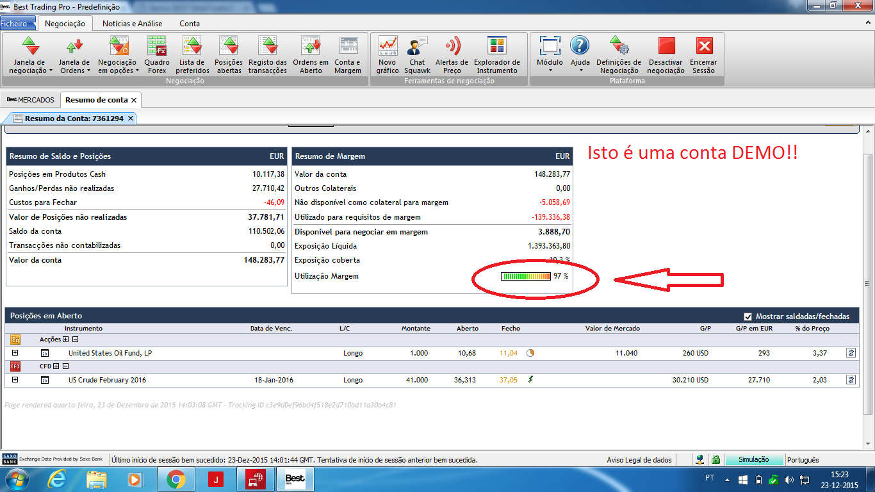Click the Utilização Margem progress bar
Screen dimensions: 875x492
(526, 276)
